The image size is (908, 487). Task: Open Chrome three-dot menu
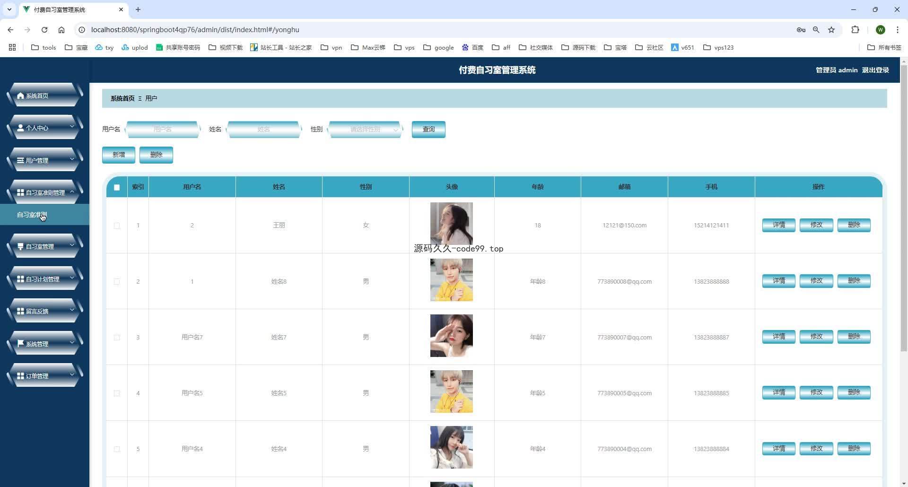tap(897, 30)
